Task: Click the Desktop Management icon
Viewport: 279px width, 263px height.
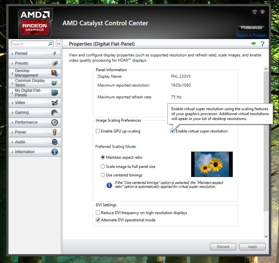Action: pos(55,73)
